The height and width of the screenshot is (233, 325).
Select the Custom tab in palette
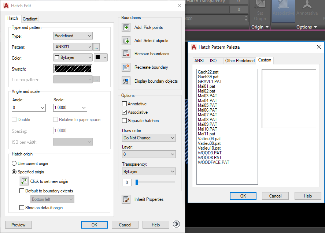[265, 60]
